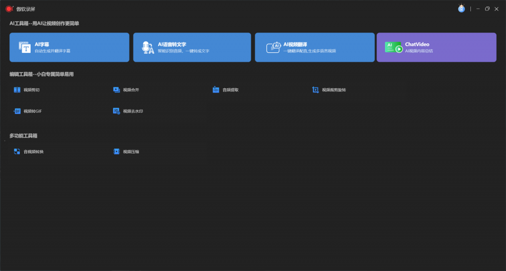Open the AI视频翻译 card
Screen dimensions: 506x271
pos(315,47)
